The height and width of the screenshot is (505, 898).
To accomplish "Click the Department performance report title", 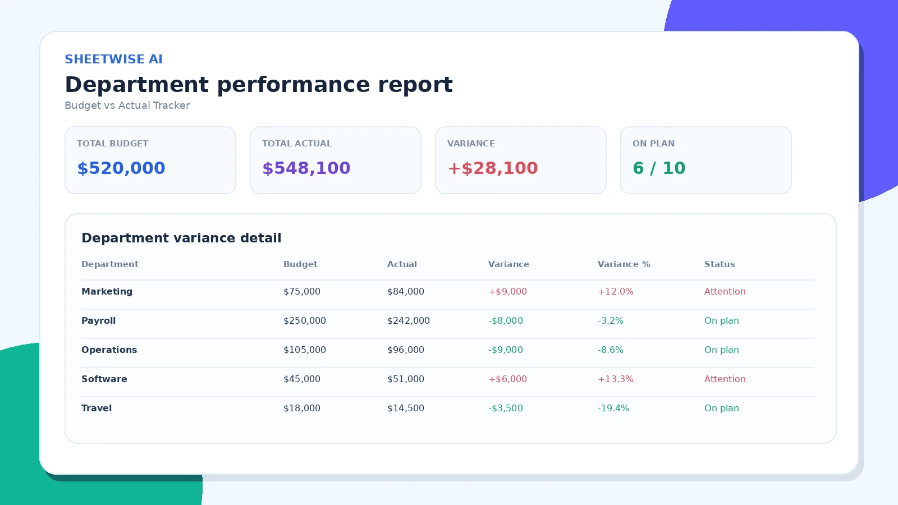I will point(259,85).
